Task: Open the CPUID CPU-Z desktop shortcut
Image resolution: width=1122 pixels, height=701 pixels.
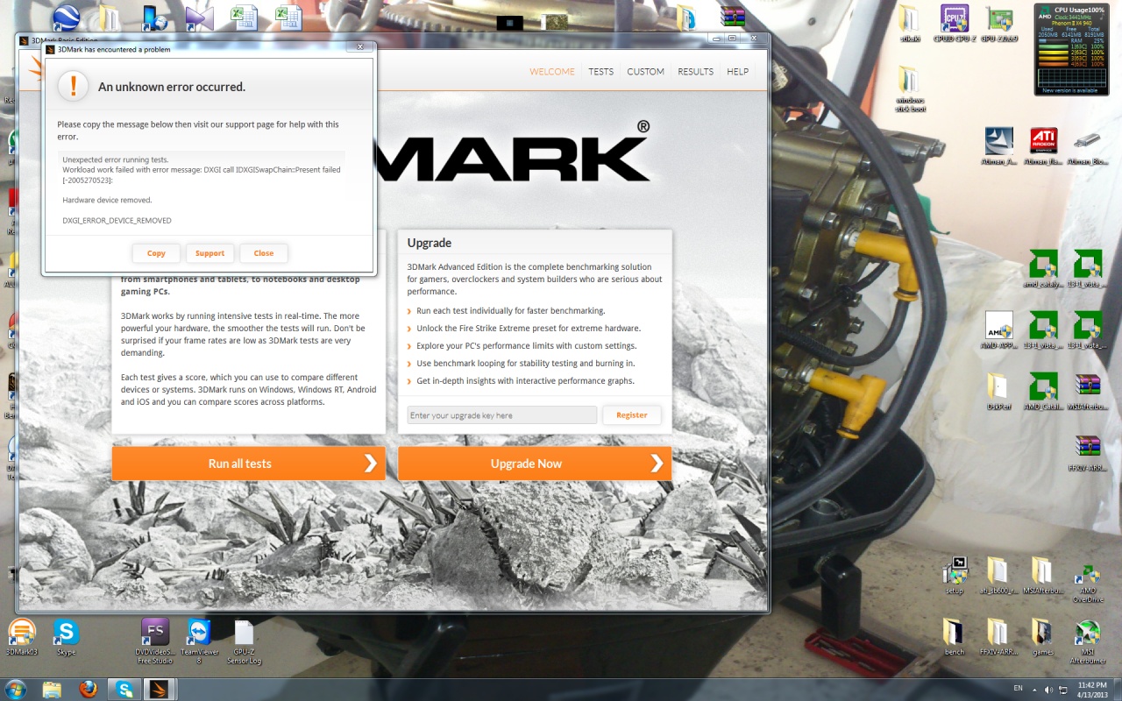Action: (x=954, y=24)
